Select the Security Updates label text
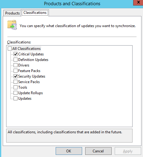The width and height of the screenshot is (143, 157). [32, 76]
